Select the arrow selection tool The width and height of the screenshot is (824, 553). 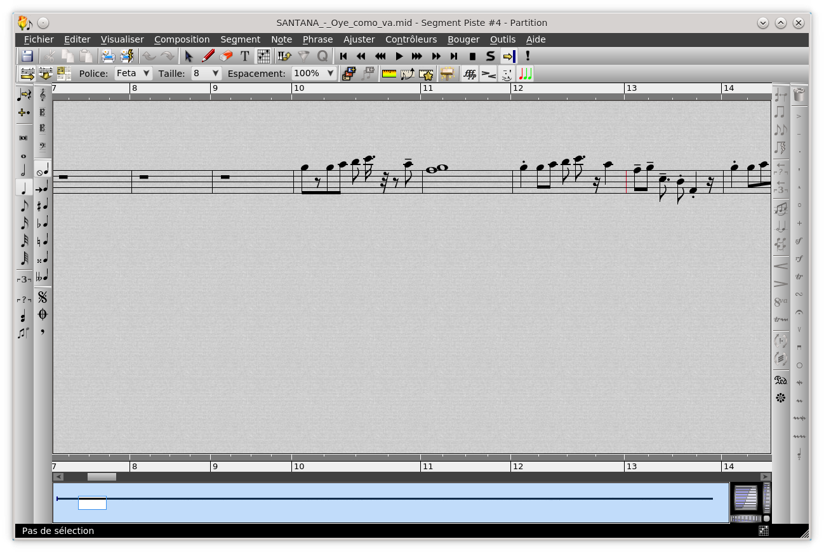[189, 56]
